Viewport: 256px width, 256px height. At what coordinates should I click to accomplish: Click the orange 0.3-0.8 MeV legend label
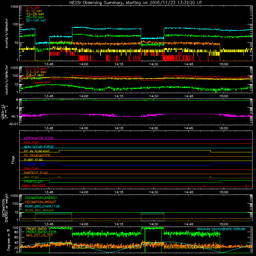(36, 72)
